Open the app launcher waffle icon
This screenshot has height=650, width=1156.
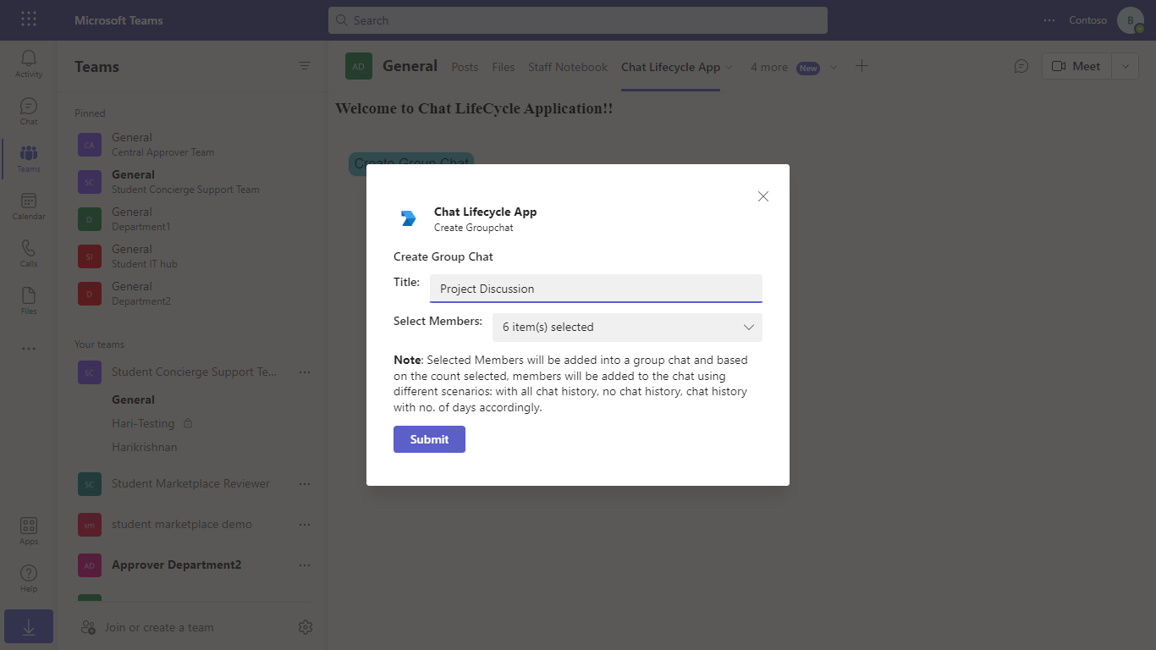point(29,19)
